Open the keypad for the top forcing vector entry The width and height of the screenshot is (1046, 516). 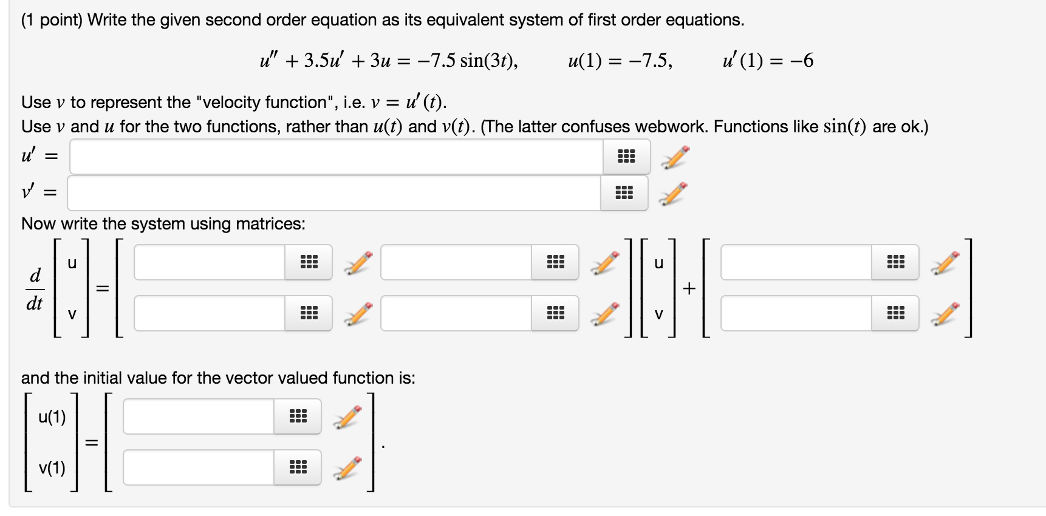896,262
